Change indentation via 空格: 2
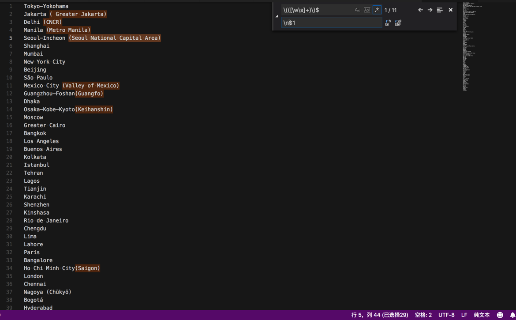 (423, 315)
